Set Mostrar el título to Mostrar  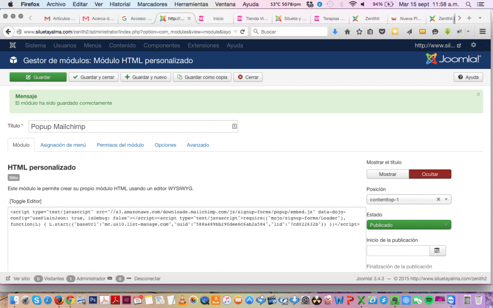click(387, 174)
